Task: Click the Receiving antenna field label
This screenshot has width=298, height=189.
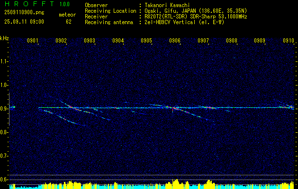Action: coord(109,22)
